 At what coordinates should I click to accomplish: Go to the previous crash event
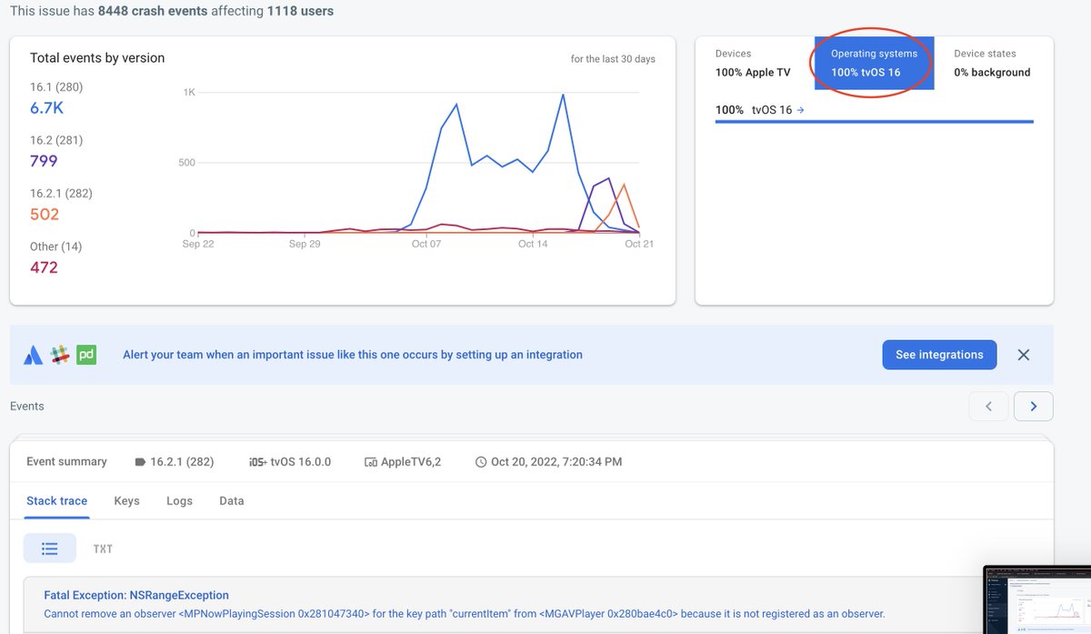tap(989, 407)
